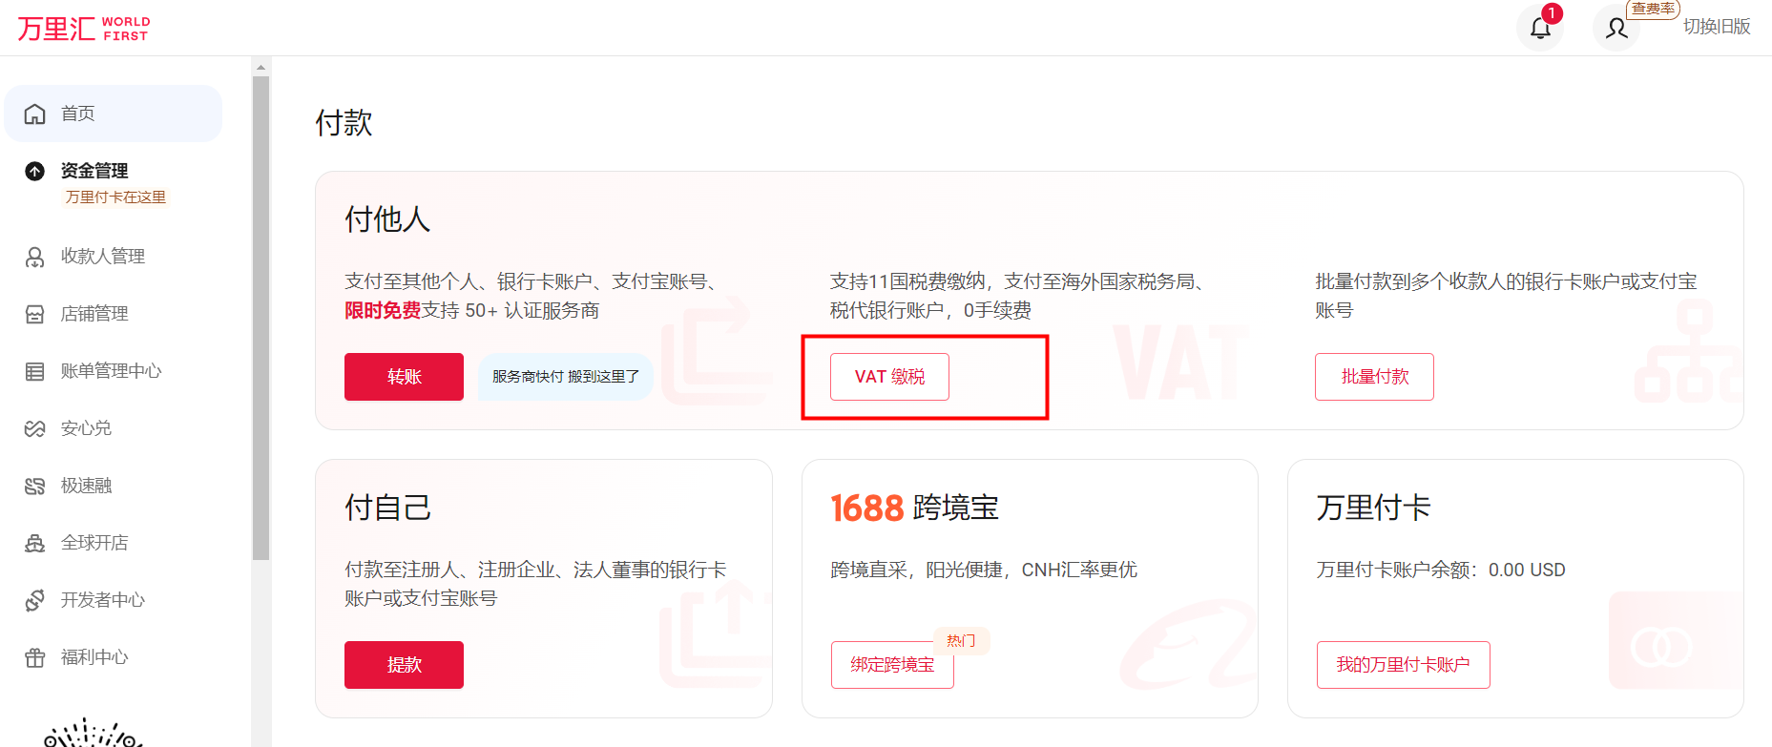1772x747 pixels.
Task: Click the 资金管理 arrow icon
Action: [x=35, y=171]
